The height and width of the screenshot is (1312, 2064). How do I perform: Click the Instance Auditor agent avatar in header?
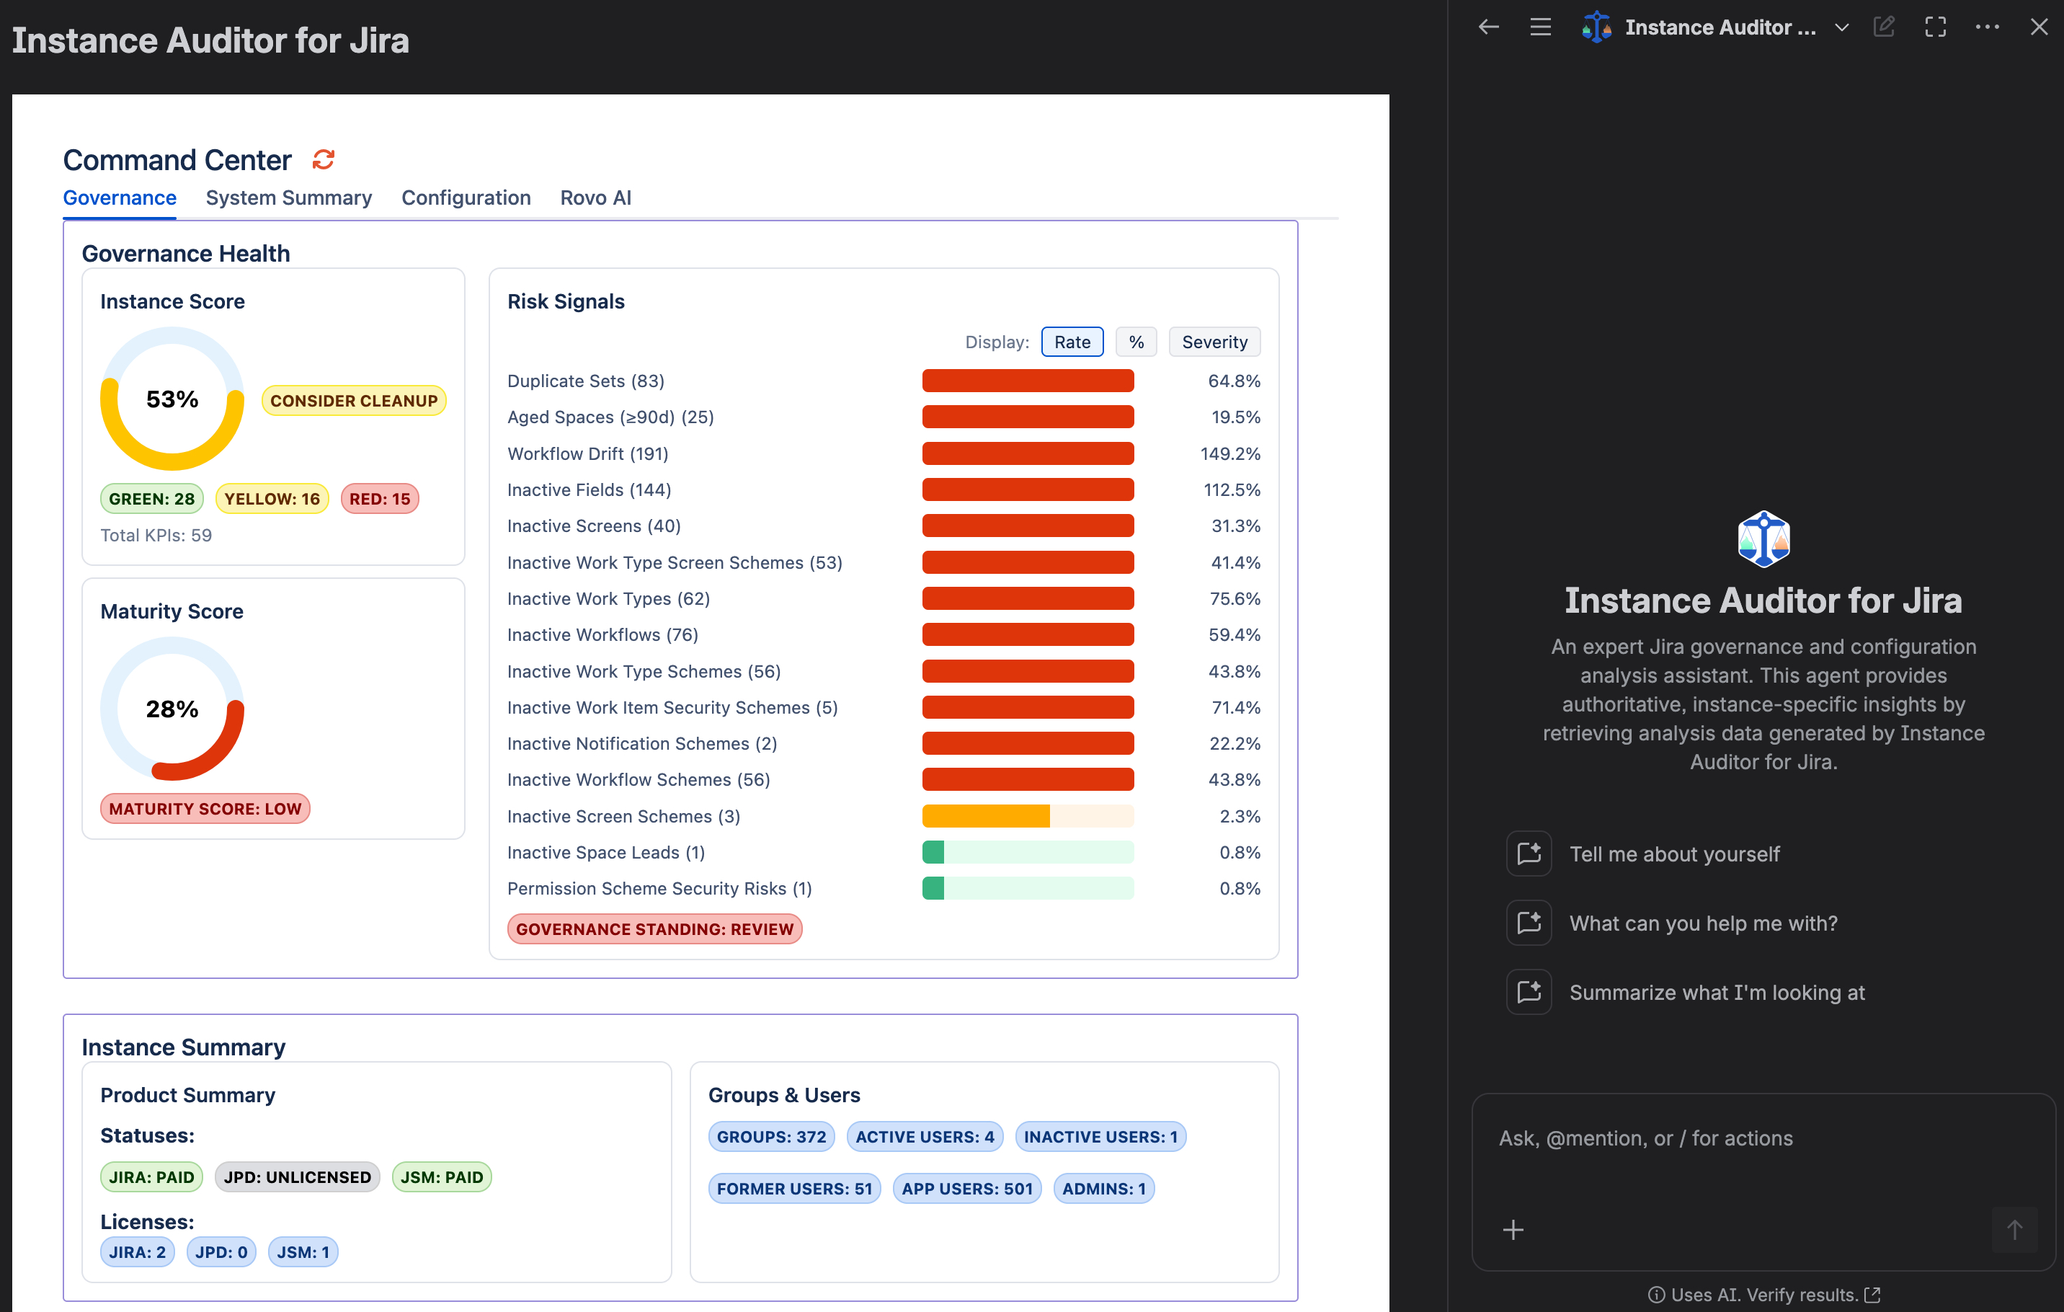click(1596, 27)
